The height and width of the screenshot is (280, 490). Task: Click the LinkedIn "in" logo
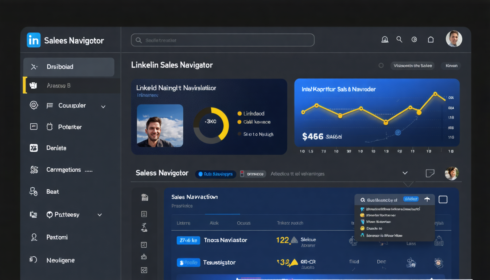click(34, 40)
